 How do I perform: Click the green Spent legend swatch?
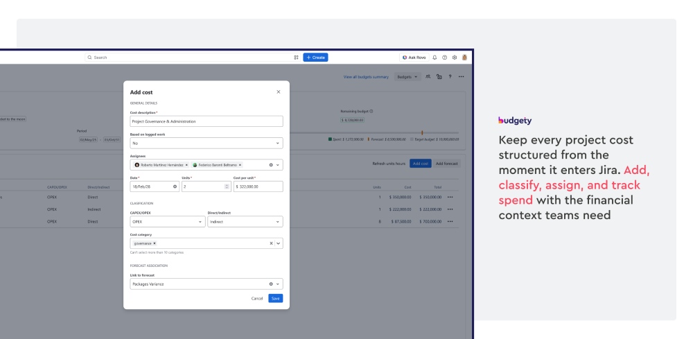pos(330,139)
